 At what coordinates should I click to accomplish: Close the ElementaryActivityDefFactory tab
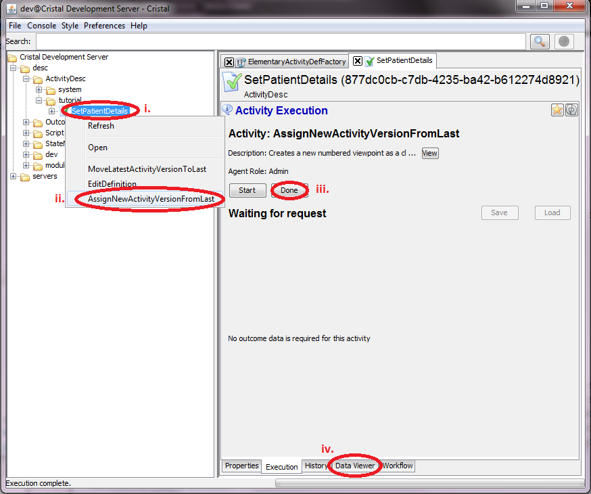pyautogui.click(x=229, y=62)
